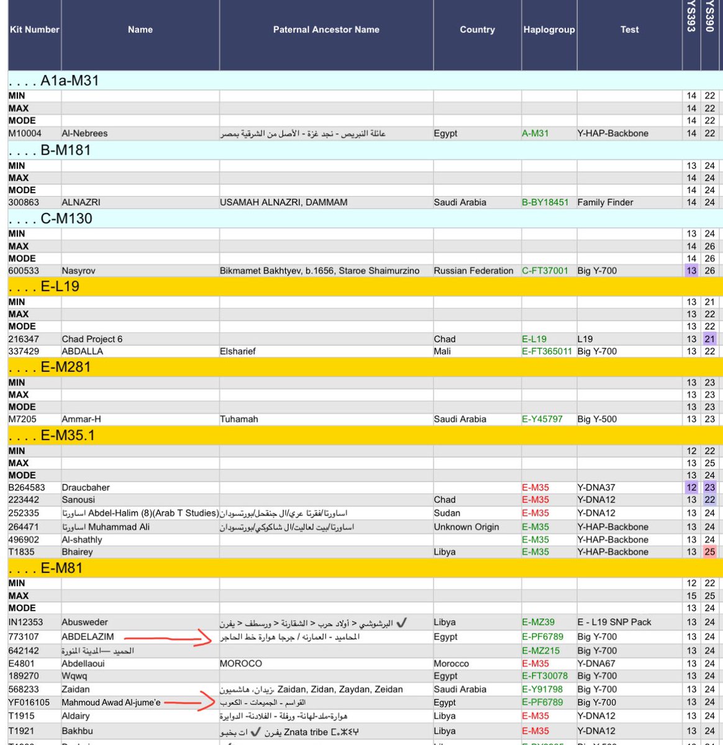This screenshot has height=745, width=723.
Task: Click test cell Family Finder
Action: 605,202
